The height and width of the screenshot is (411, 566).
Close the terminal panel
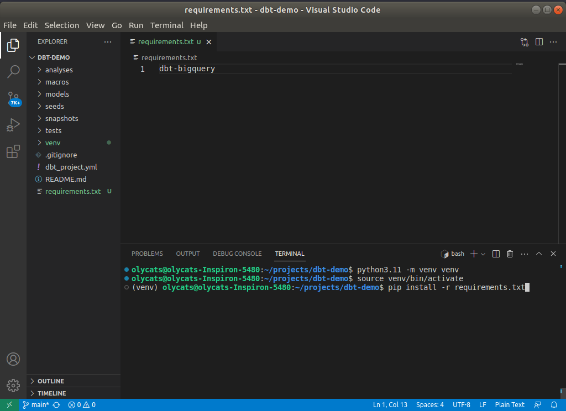point(553,254)
